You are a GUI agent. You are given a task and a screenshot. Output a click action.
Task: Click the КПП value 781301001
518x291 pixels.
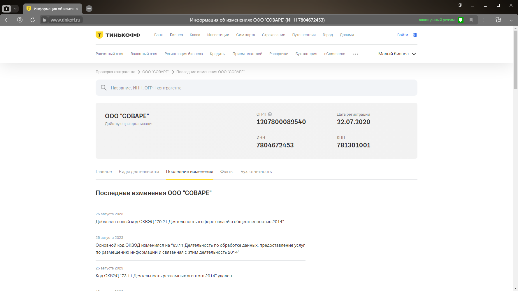click(354, 145)
